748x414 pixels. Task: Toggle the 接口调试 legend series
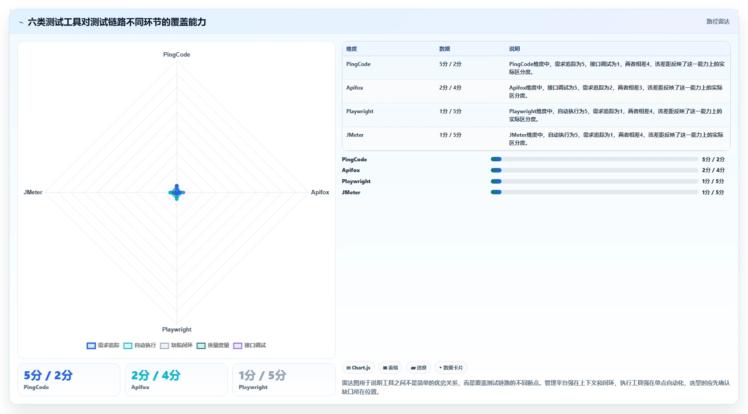point(249,345)
